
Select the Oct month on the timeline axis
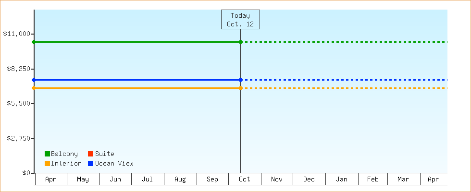[x=245, y=180]
